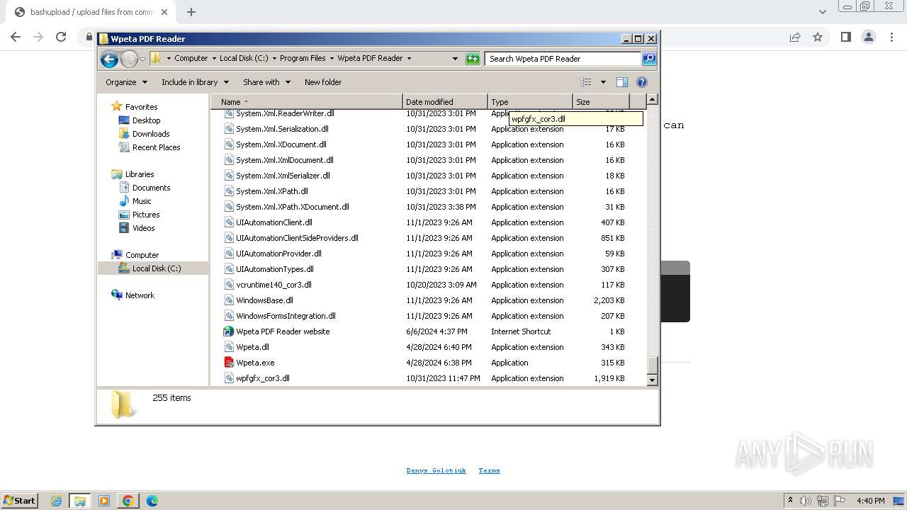Click the file list scroll down arrow
Screen dimensions: 907x510
[653, 380]
